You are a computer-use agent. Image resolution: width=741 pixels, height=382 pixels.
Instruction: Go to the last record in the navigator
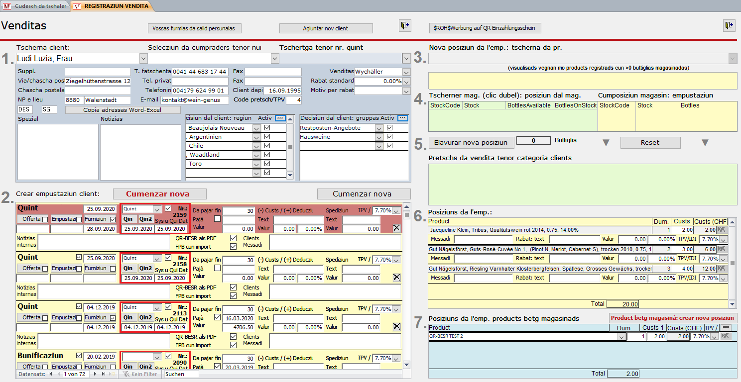103,374
